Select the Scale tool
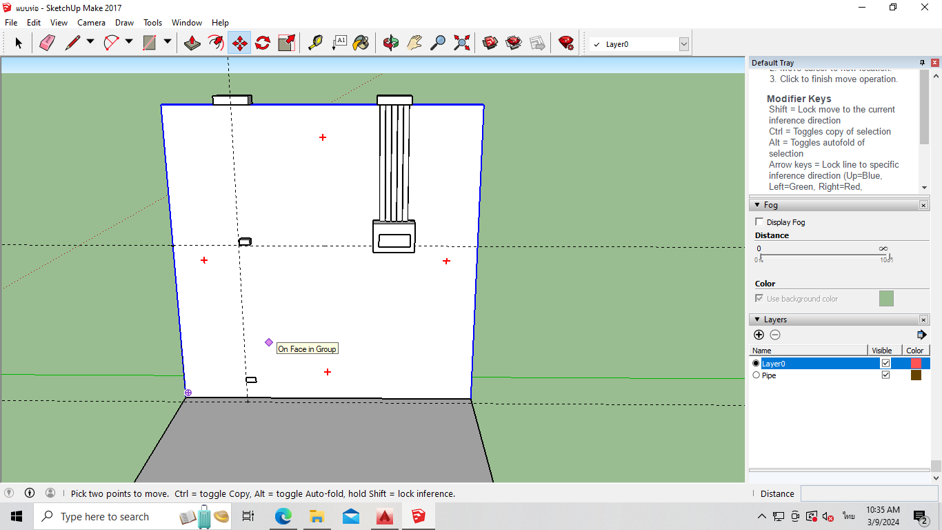 point(286,43)
